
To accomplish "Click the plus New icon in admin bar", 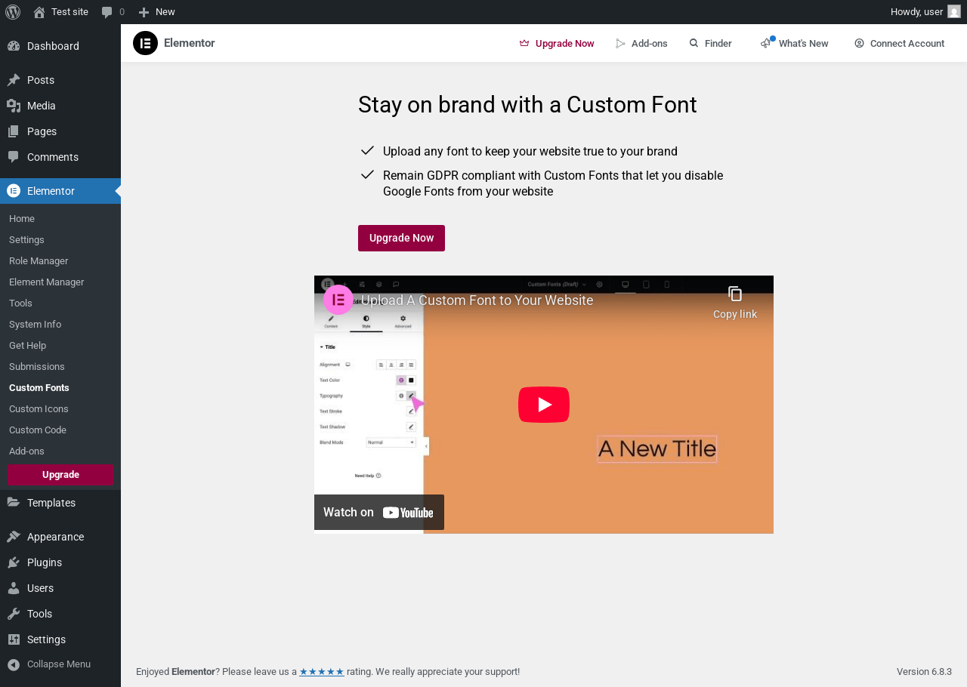I will tap(144, 12).
